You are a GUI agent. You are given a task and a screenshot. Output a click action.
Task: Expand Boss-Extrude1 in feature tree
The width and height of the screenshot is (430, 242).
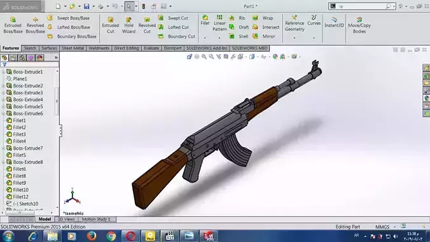click(x=3, y=72)
